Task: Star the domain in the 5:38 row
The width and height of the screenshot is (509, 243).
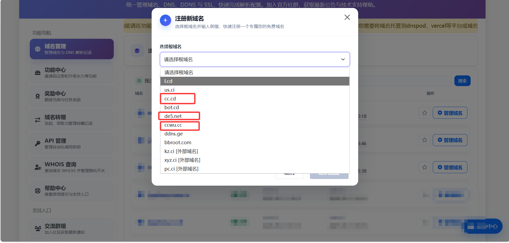Action: (425, 167)
